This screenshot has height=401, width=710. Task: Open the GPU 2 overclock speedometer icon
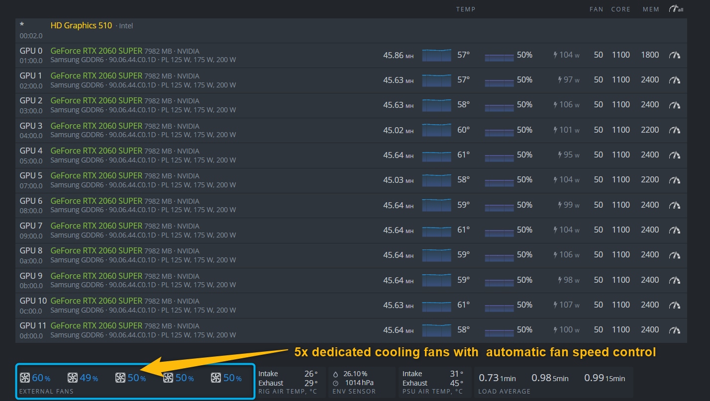coord(675,105)
